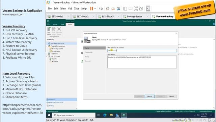This screenshot has height=122, width=216.
Task: Open Task View on the taskbar
Action: 98,115
